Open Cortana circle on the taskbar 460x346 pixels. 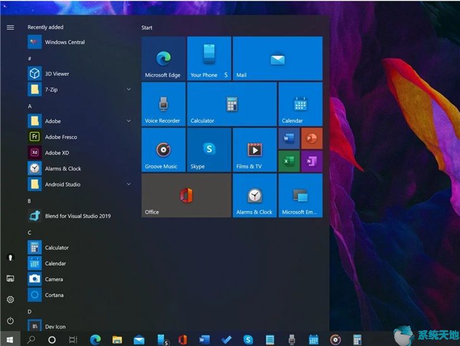tap(52, 340)
